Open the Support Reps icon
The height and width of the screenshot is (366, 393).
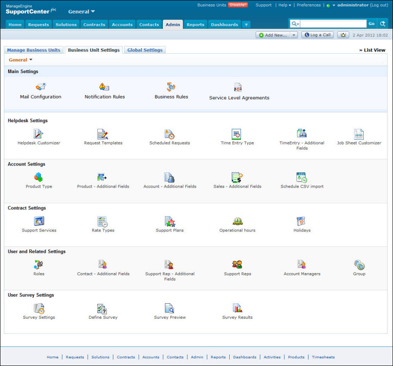point(237,265)
